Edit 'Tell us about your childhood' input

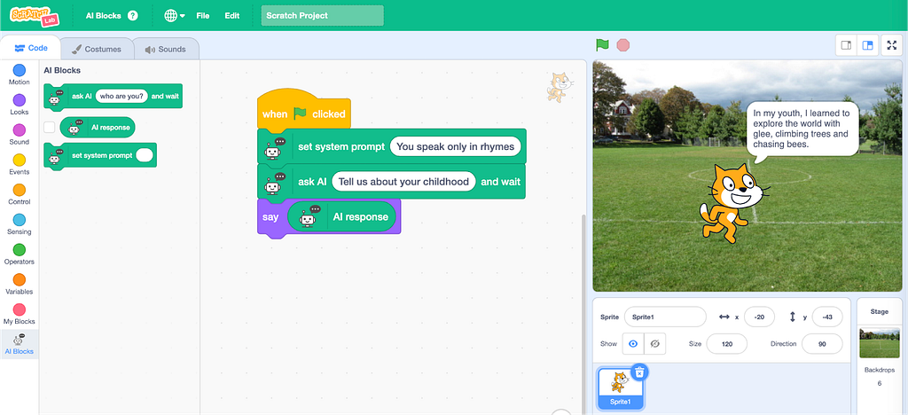(403, 181)
